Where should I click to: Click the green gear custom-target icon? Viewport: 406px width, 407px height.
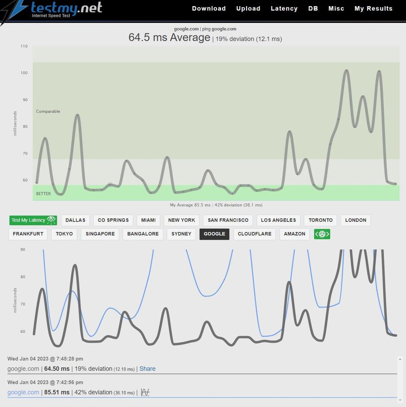[x=322, y=234]
